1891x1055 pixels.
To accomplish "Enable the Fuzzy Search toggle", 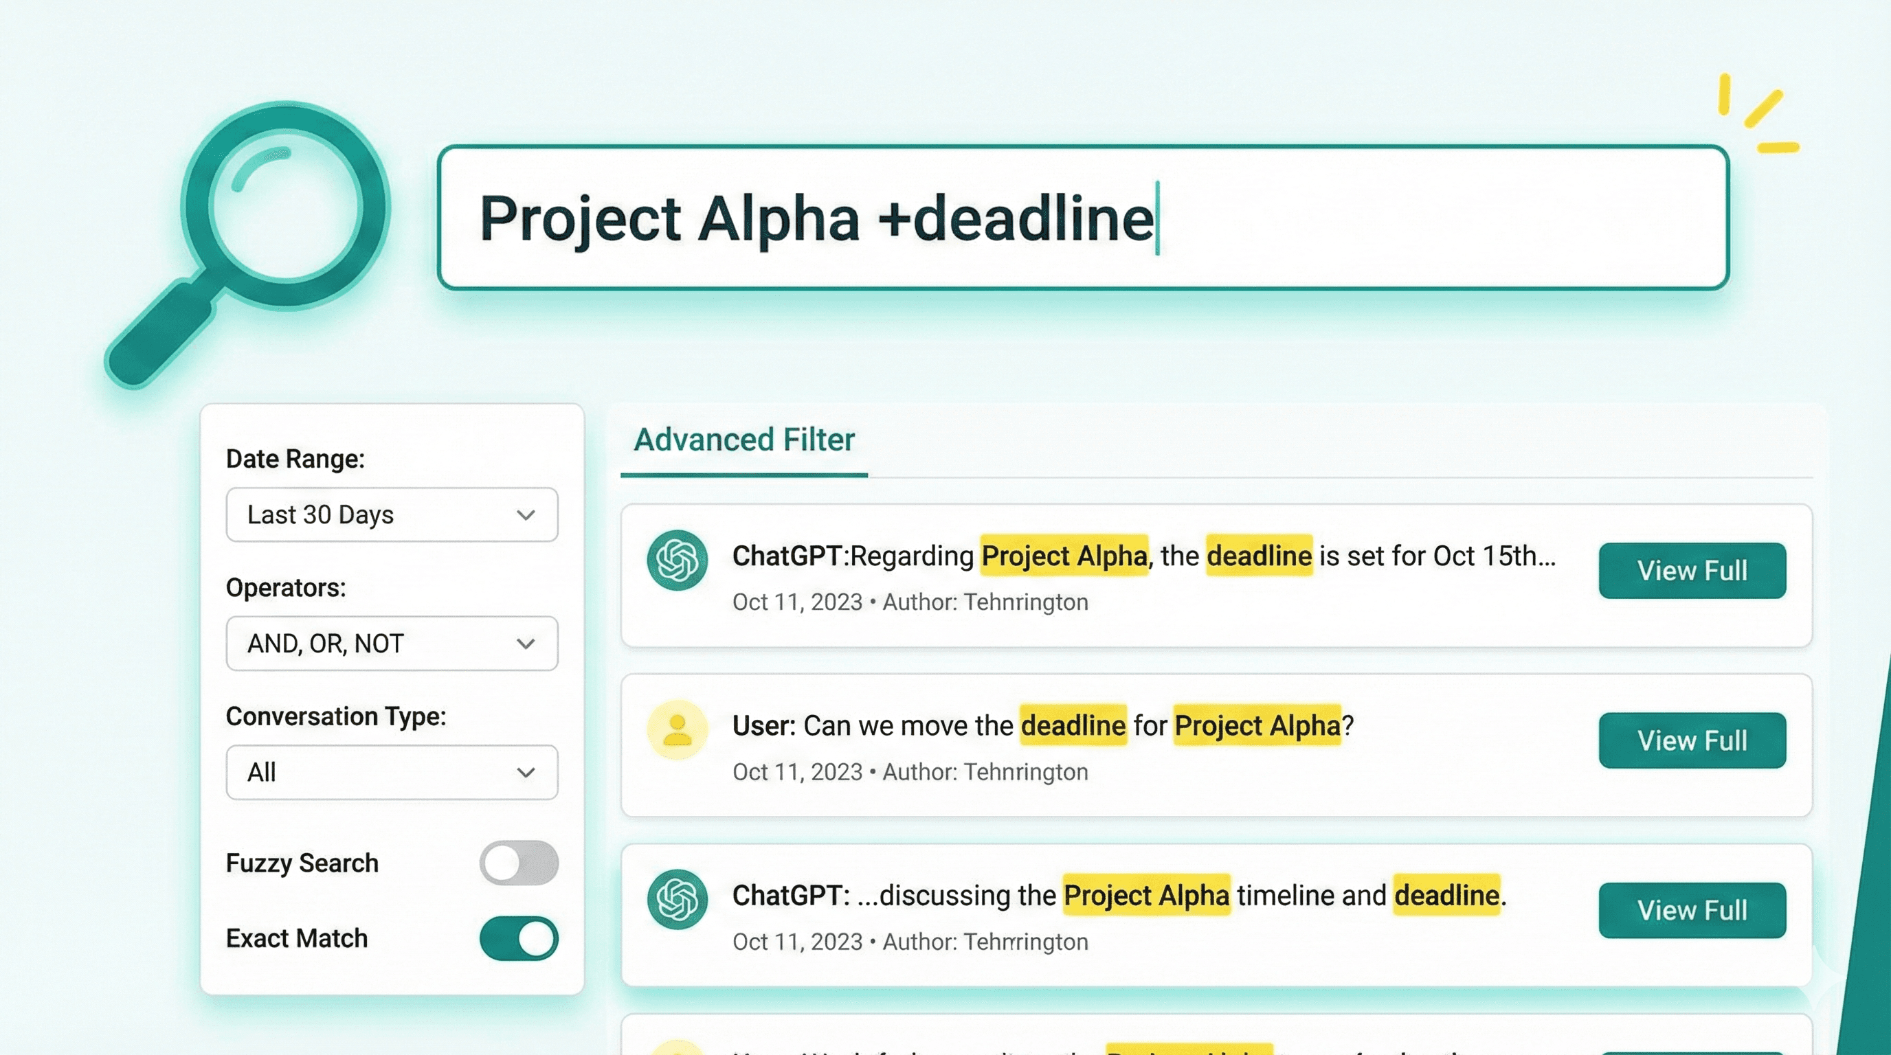I will 518,863.
